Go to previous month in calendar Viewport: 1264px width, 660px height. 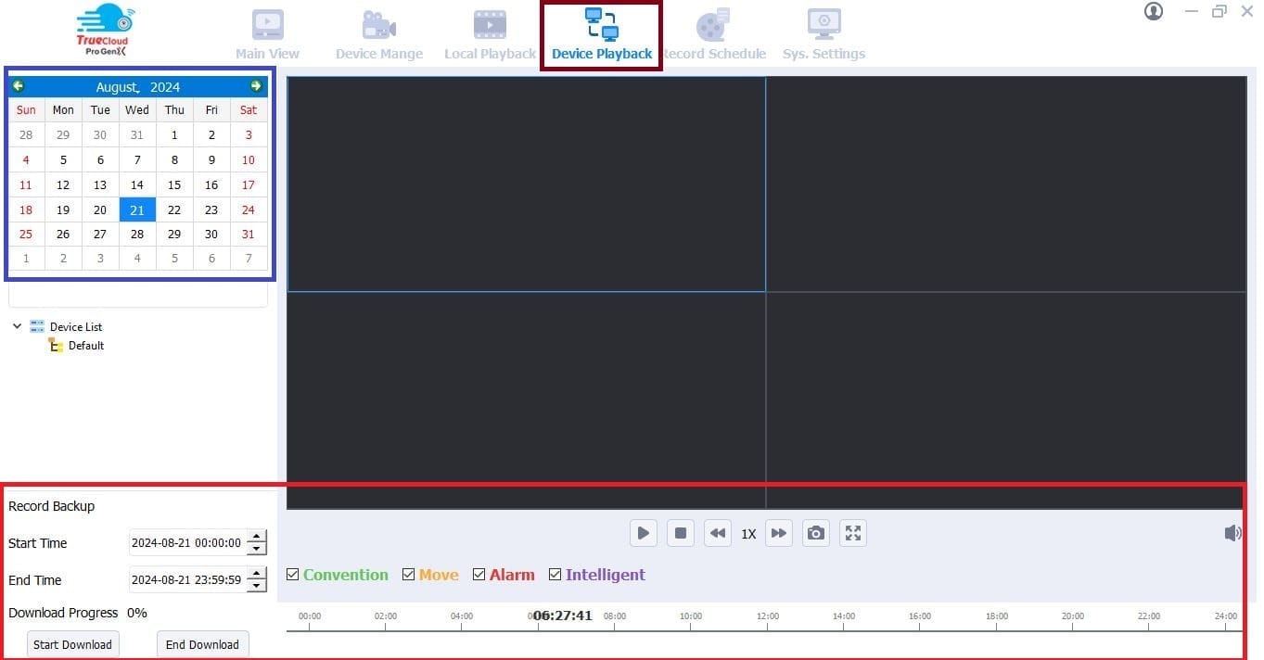pos(19,86)
